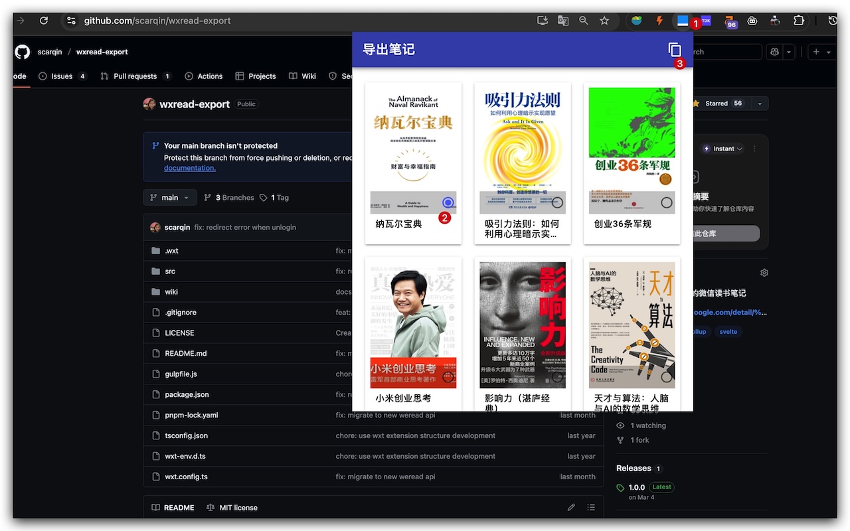The image size is (850, 531).
Task: Click the settings gear in the About sidebar
Action: click(764, 272)
